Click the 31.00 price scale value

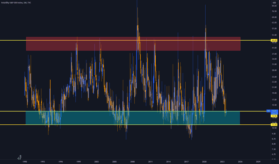coord(274,64)
